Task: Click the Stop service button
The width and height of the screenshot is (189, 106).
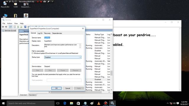Action: point(50,70)
